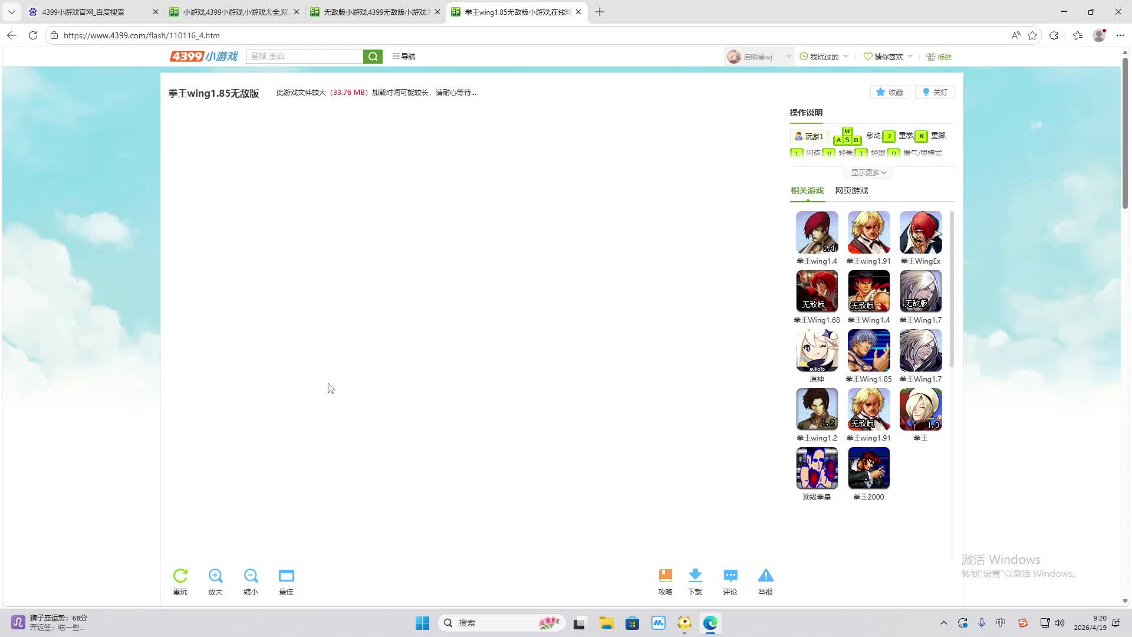Click the read aloud icon
The height and width of the screenshot is (637, 1132).
coord(1015,35)
